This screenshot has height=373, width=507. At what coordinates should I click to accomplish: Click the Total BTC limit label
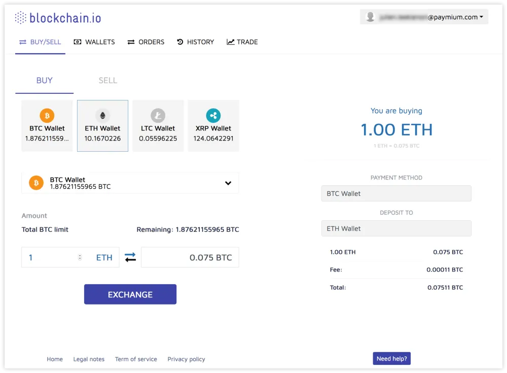(x=45, y=229)
